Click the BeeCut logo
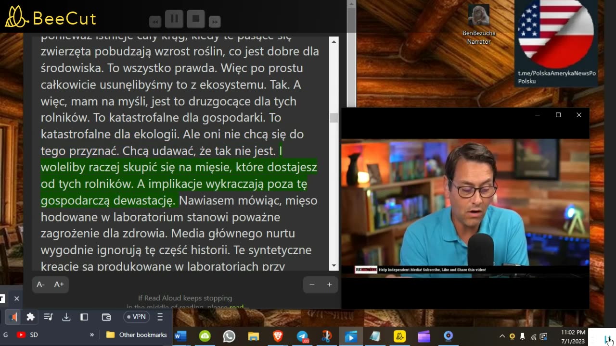Screen dimensions: 616x346 (51, 17)
